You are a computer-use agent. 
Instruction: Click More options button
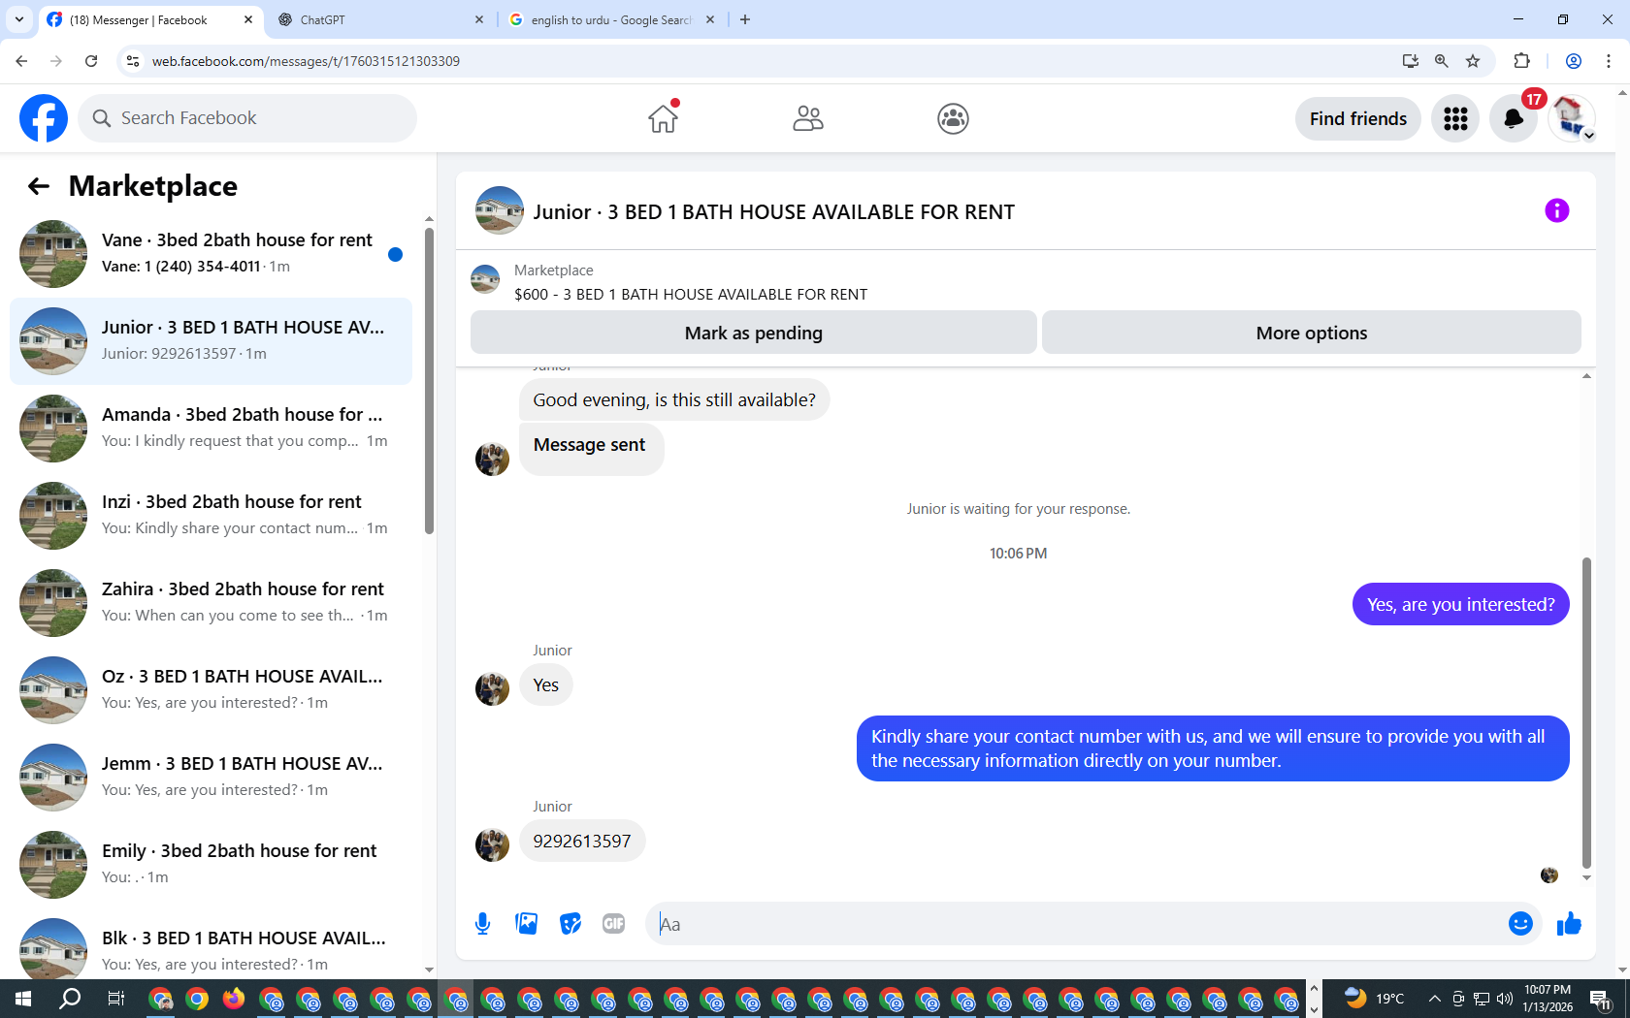pos(1312,333)
